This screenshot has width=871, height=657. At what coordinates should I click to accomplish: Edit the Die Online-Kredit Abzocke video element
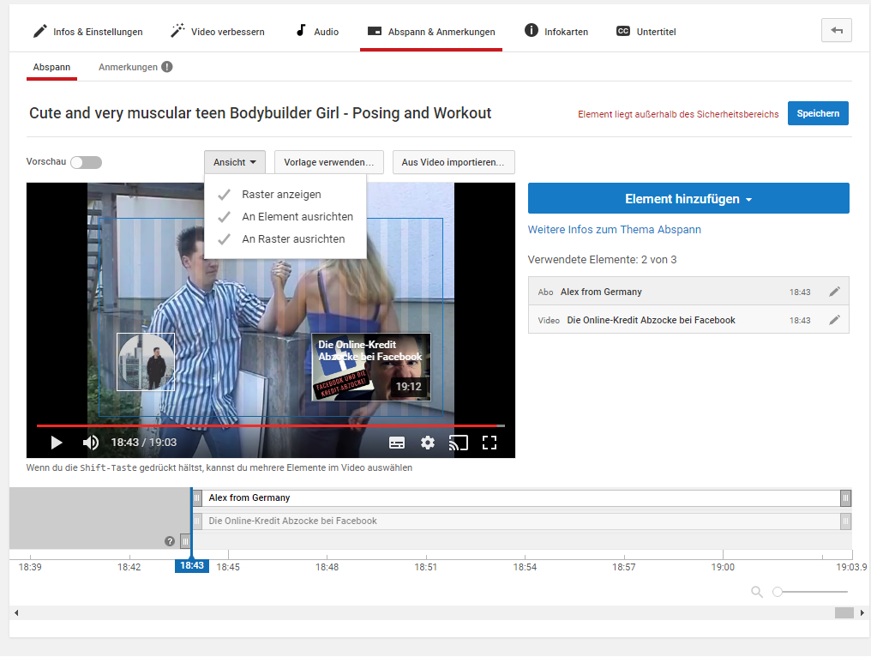834,320
